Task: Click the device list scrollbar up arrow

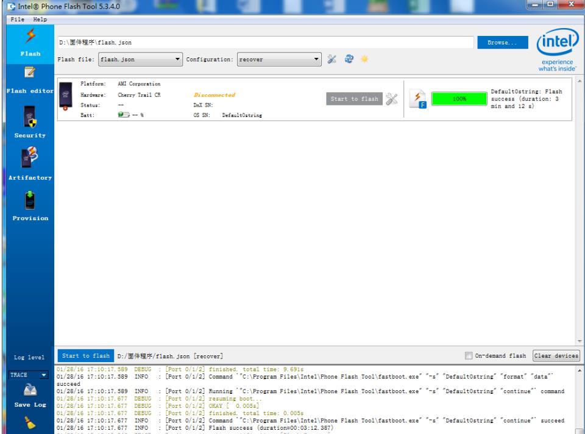Action: click(580, 81)
